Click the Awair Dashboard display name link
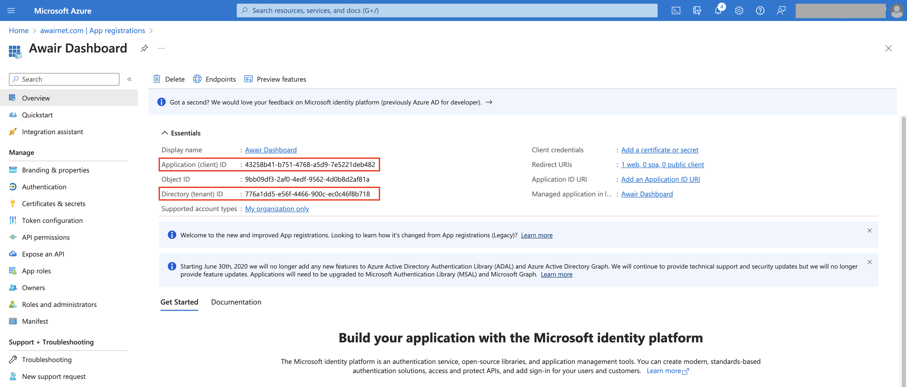This screenshot has width=907, height=387. tap(271, 150)
